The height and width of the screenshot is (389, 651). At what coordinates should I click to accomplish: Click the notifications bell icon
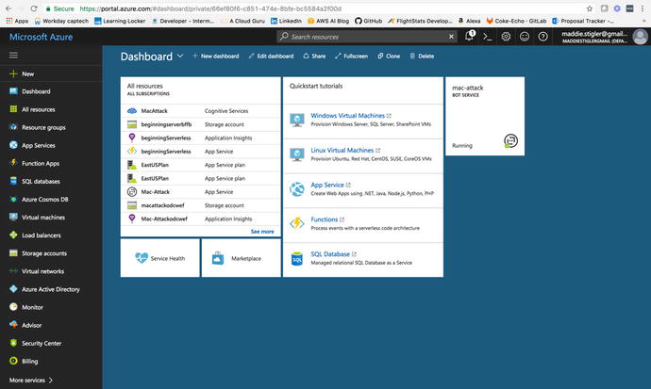tap(470, 37)
